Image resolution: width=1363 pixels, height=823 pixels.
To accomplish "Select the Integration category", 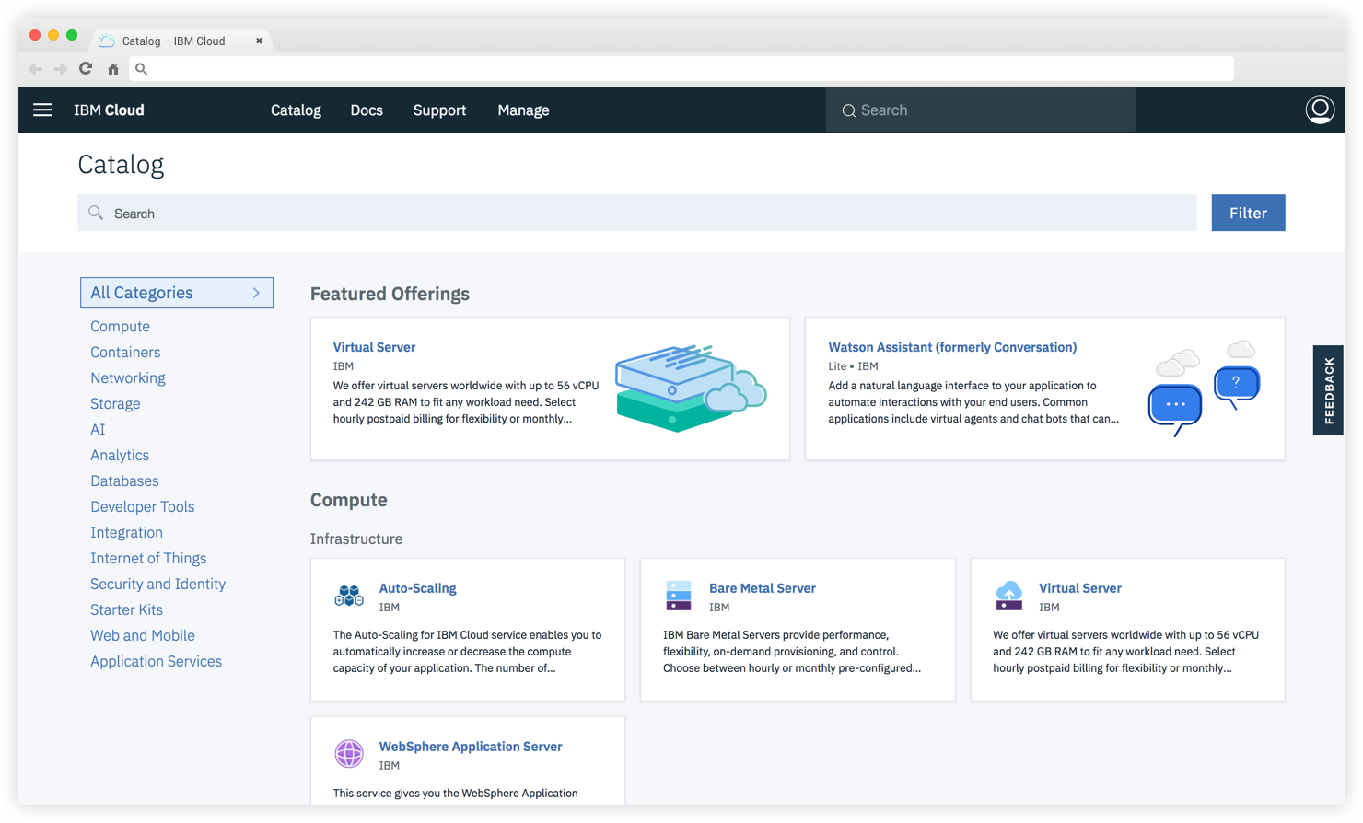I will coord(126,532).
